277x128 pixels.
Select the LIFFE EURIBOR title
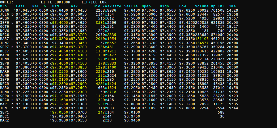tap(56, 2)
